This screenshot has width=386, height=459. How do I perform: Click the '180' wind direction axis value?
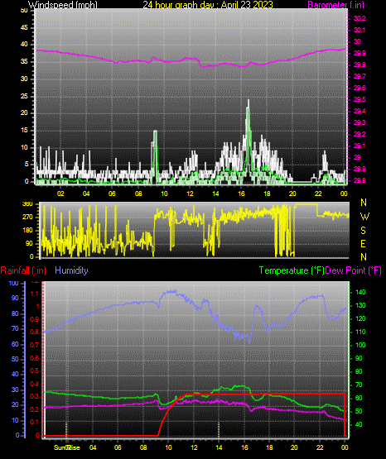click(x=27, y=231)
